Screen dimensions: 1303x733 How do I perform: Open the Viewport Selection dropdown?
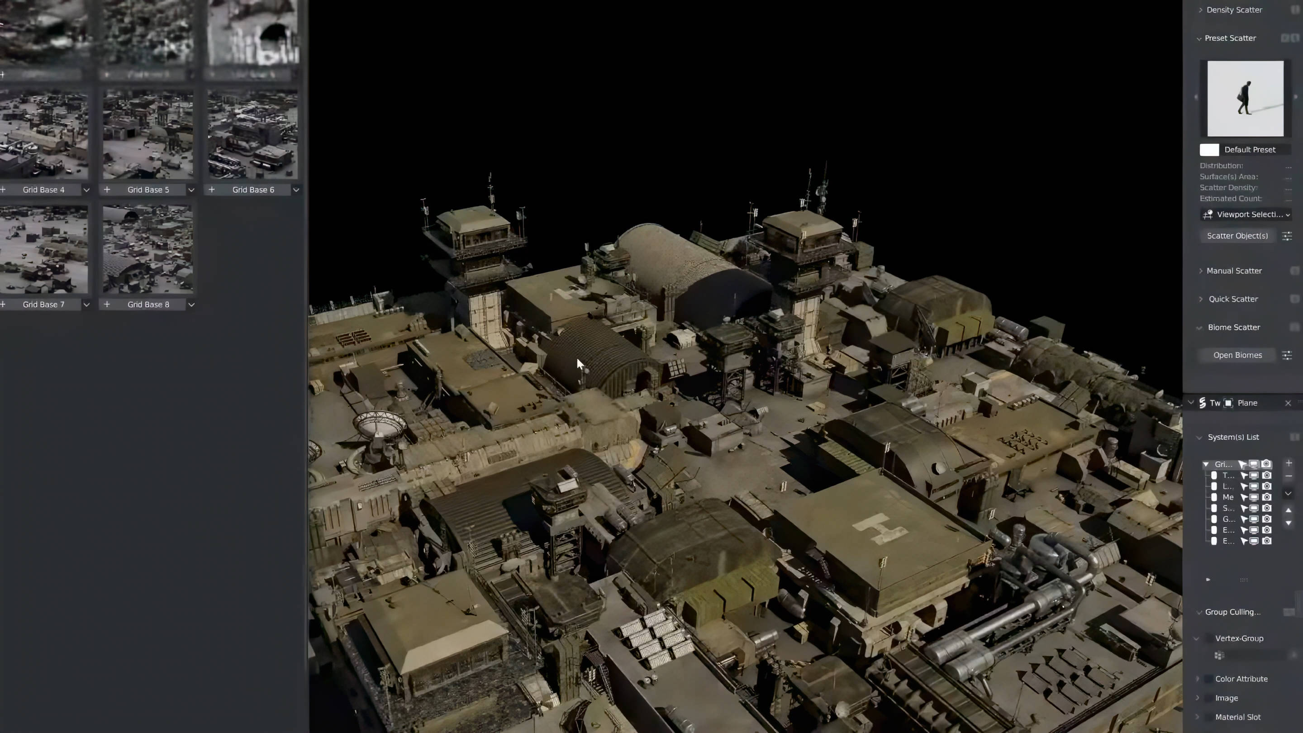coord(1246,214)
